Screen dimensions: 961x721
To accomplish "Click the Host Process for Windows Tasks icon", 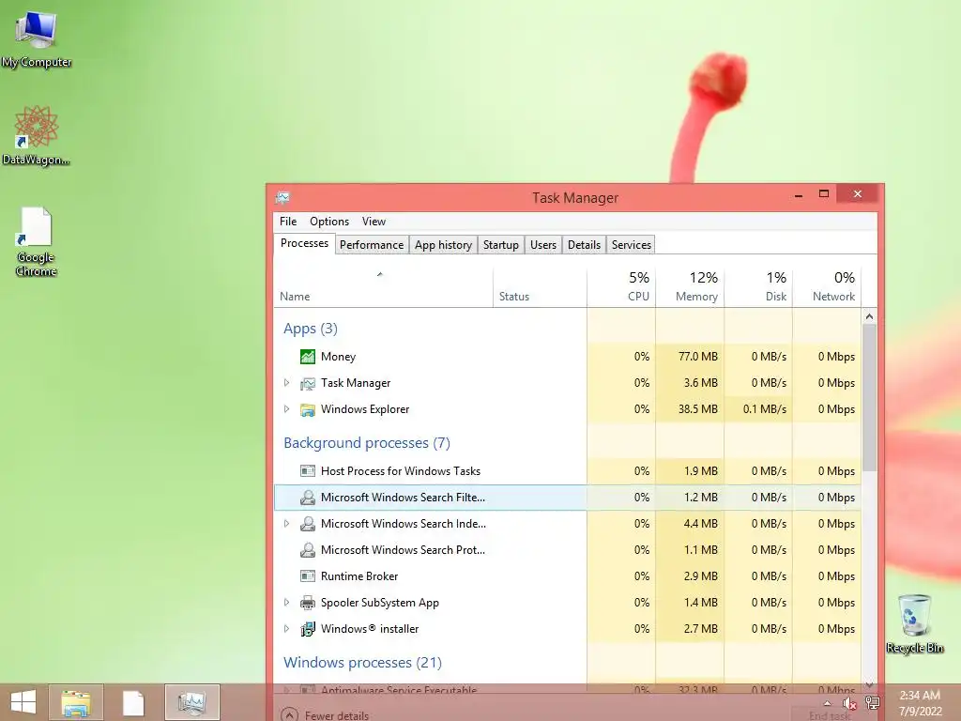I will tap(308, 471).
